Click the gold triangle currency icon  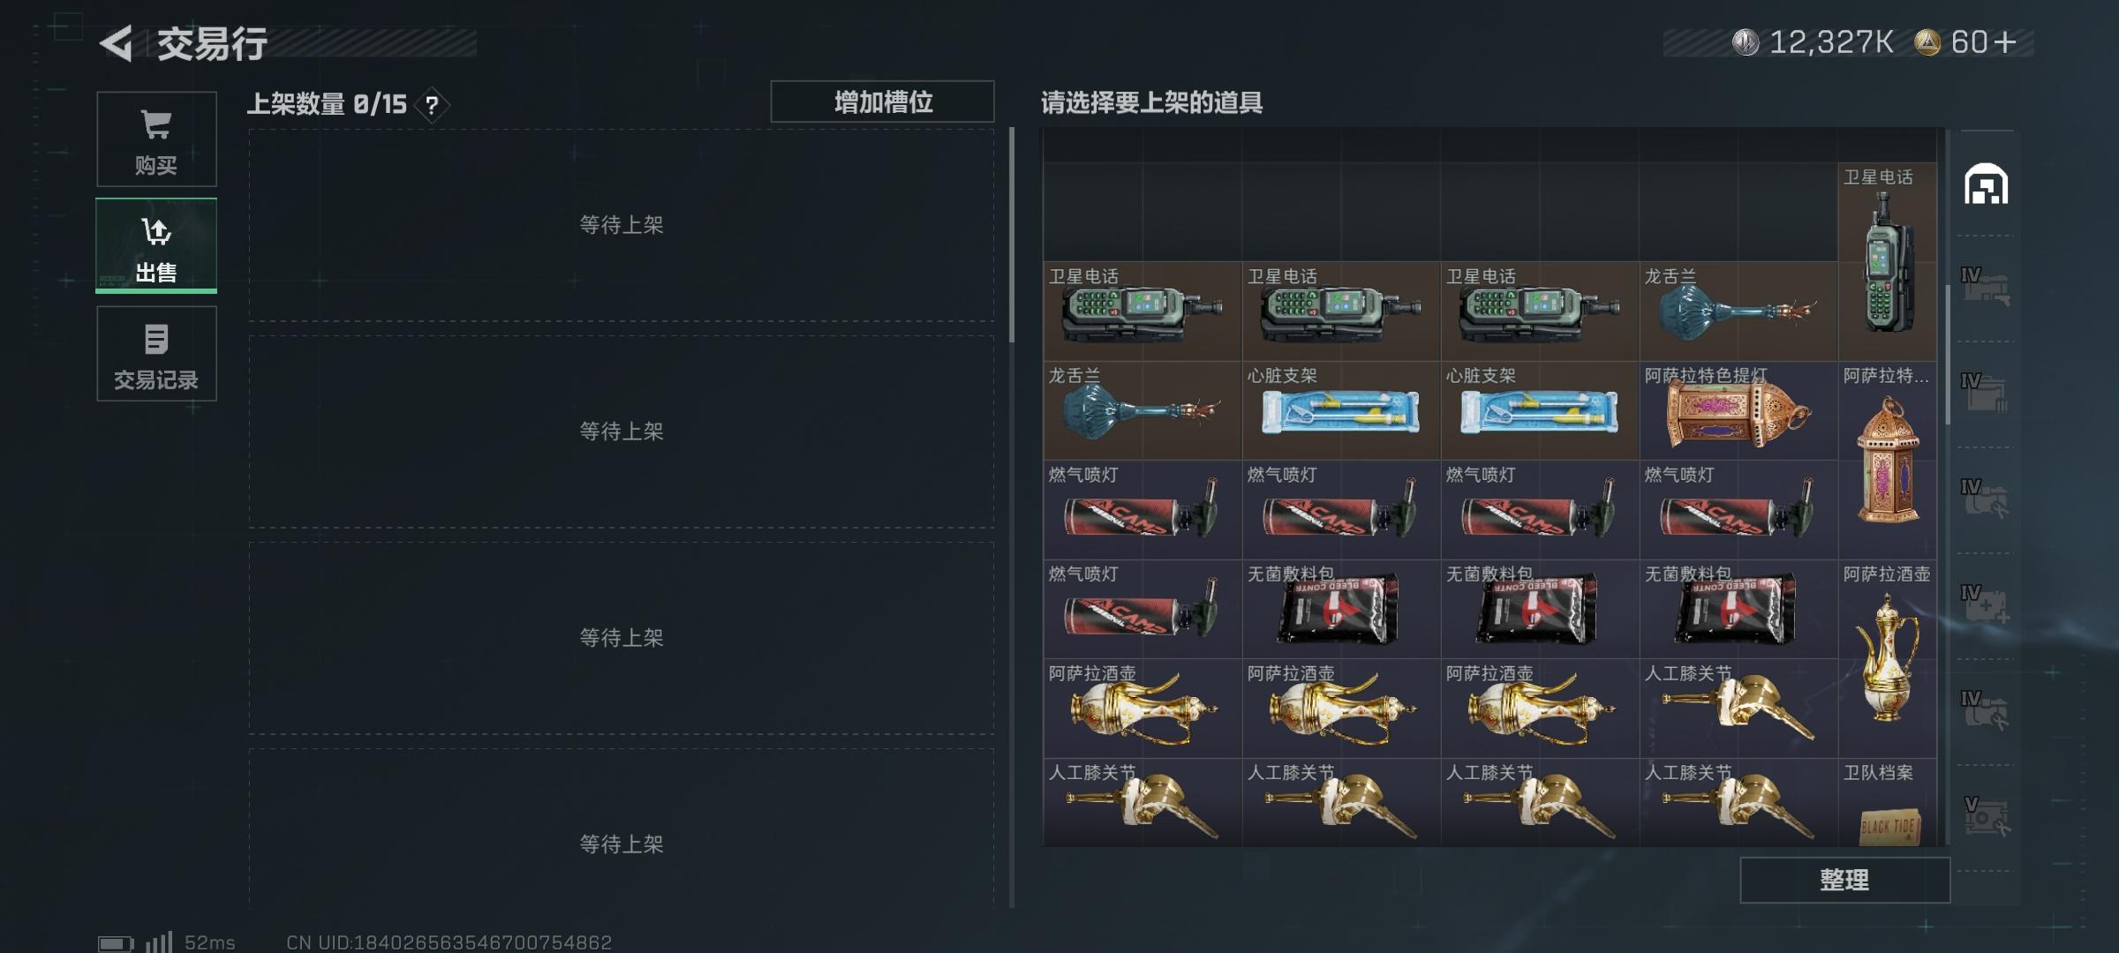point(1927,42)
